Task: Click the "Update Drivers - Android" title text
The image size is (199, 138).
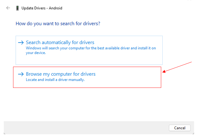Action: click(x=42, y=8)
